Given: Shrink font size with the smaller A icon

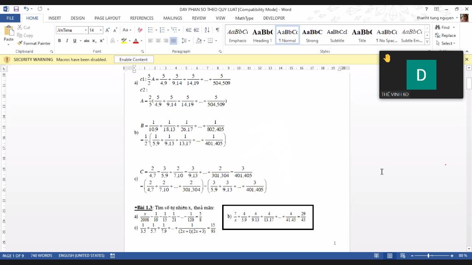Looking at the screenshot, I should [115, 30].
